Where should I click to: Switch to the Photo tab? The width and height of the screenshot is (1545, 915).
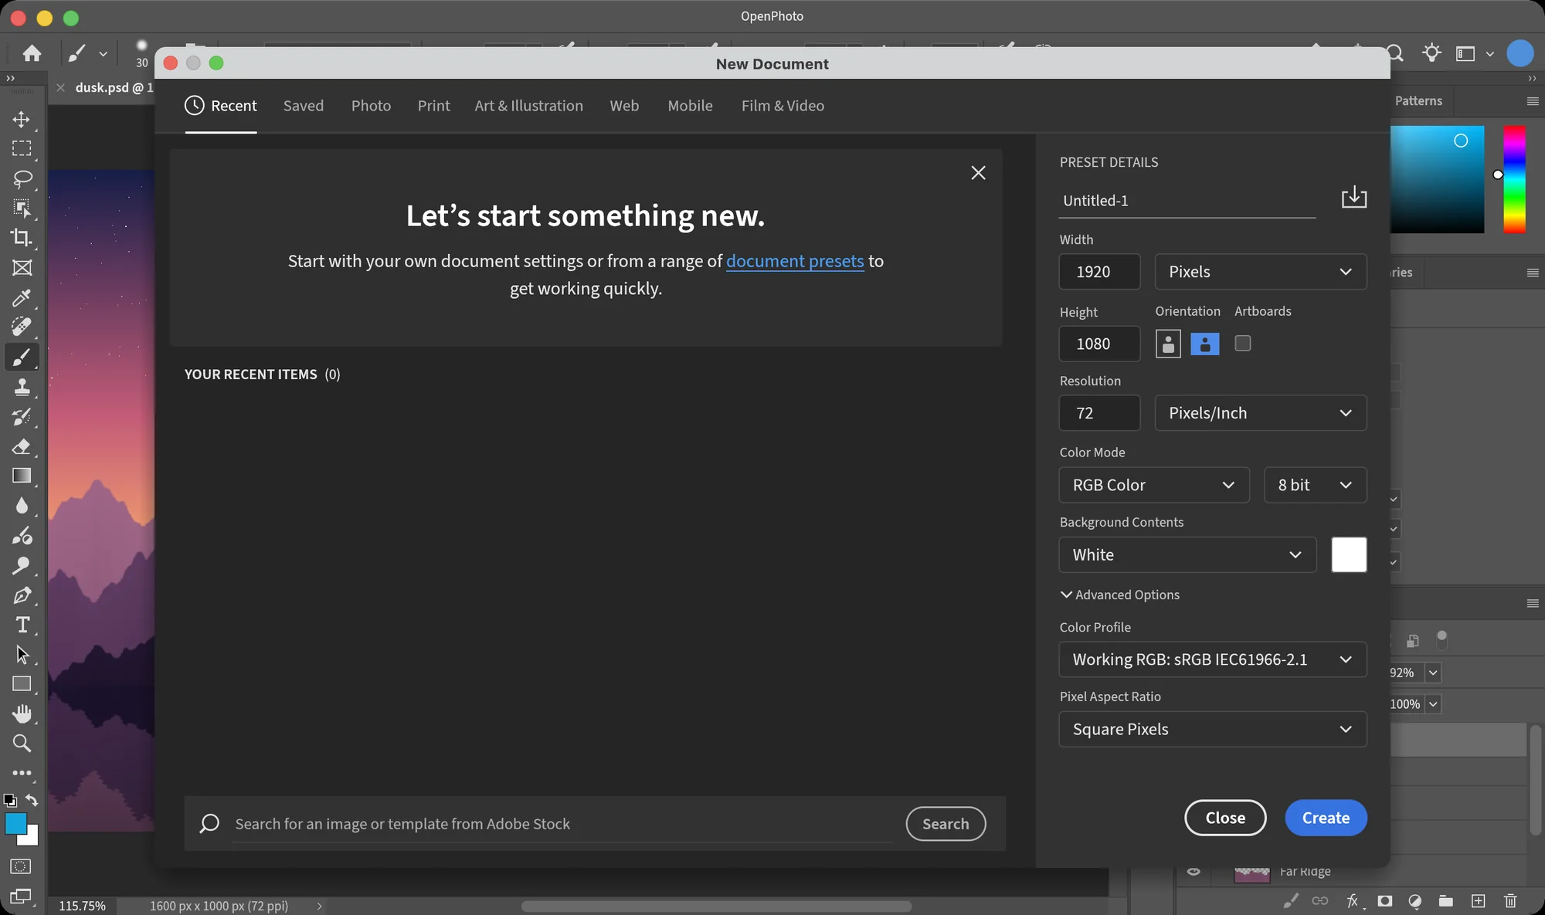(x=371, y=106)
